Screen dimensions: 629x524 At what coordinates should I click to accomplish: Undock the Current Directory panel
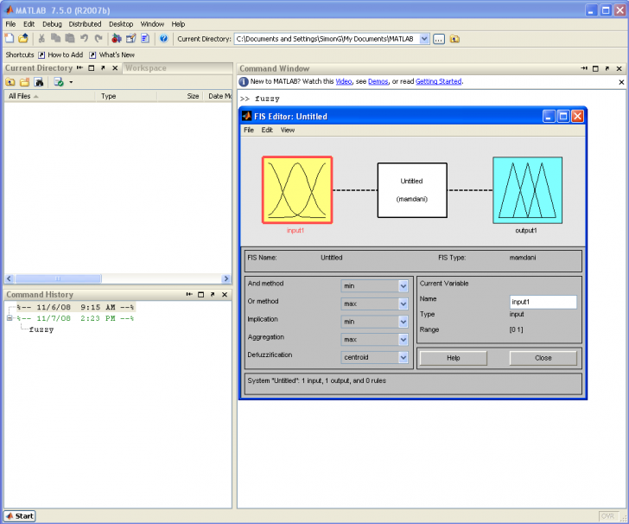[103, 67]
